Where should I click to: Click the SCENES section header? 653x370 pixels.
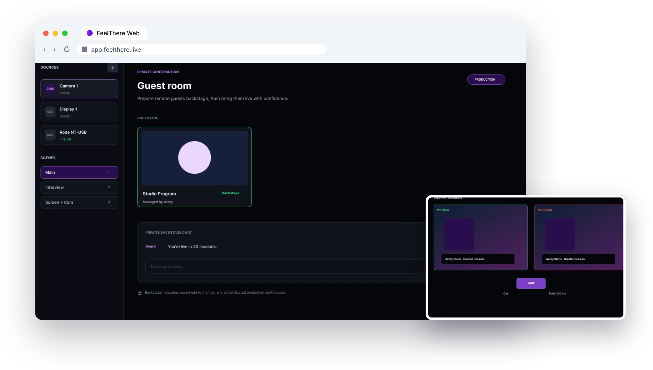(x=48, y=158)
